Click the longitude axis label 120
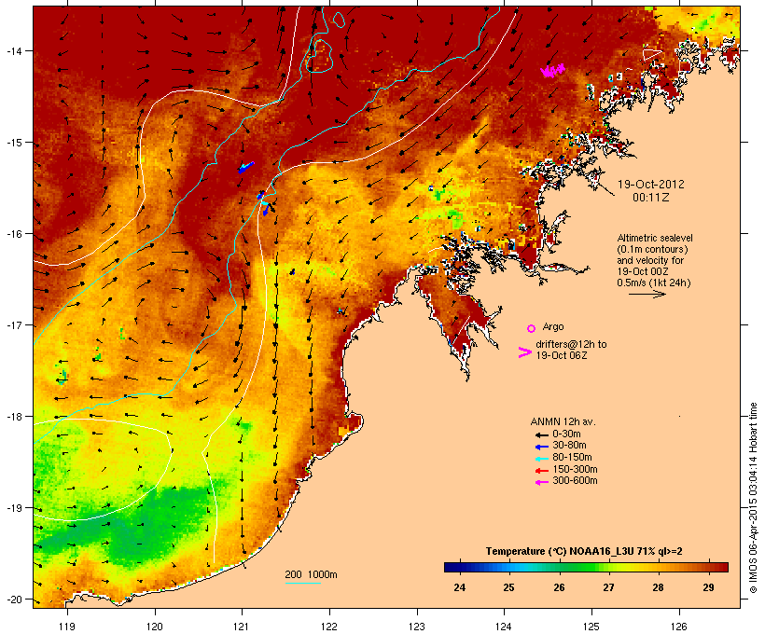765x634 pixels. (x=155, y=627)
